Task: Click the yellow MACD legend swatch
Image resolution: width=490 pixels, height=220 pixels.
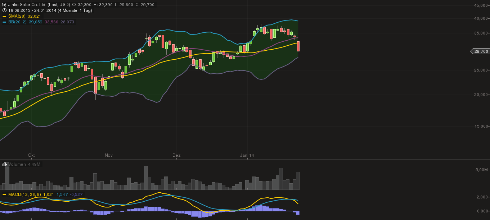Action: tap(4, 194)
